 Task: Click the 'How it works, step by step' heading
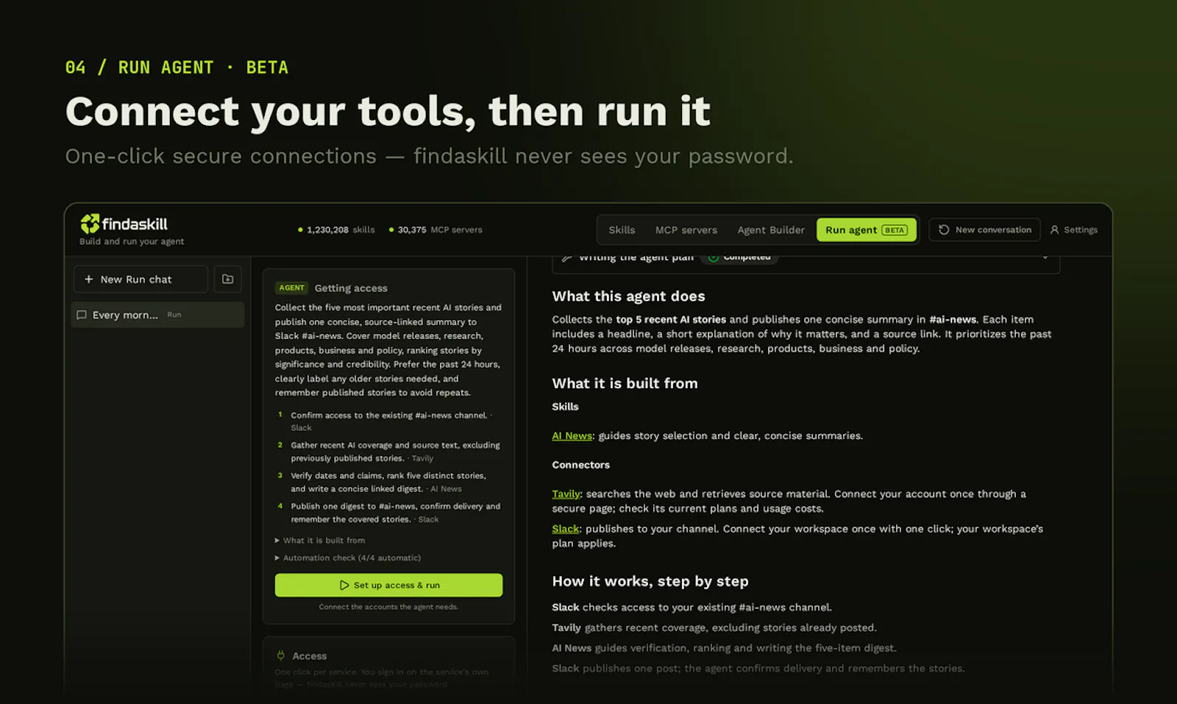point(650,581)
